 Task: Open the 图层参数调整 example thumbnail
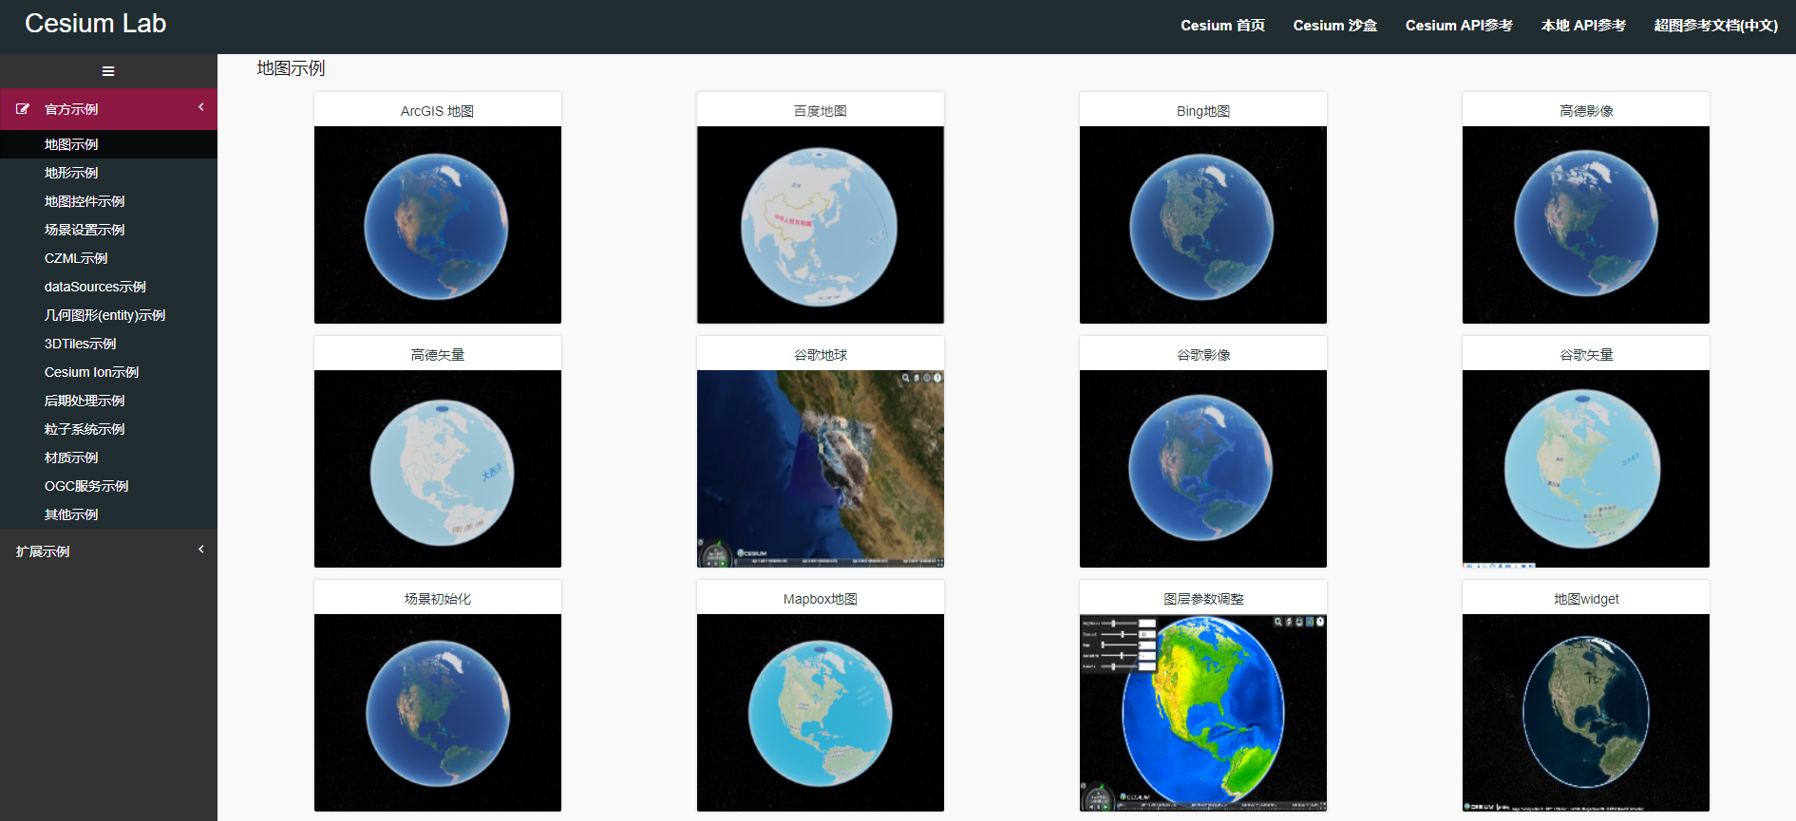click(1203, 713)
